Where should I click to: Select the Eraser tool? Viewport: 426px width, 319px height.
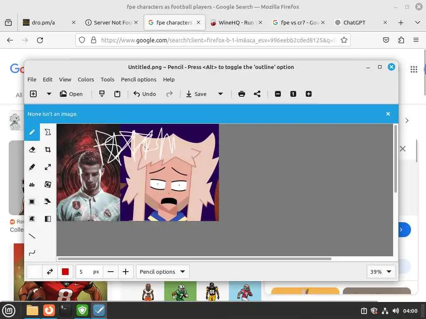click(x=32, y=150)
